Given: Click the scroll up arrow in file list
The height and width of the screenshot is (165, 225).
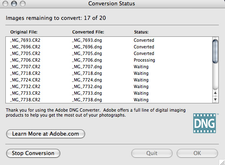Looking at the screenshot, I should pos(215,93).
